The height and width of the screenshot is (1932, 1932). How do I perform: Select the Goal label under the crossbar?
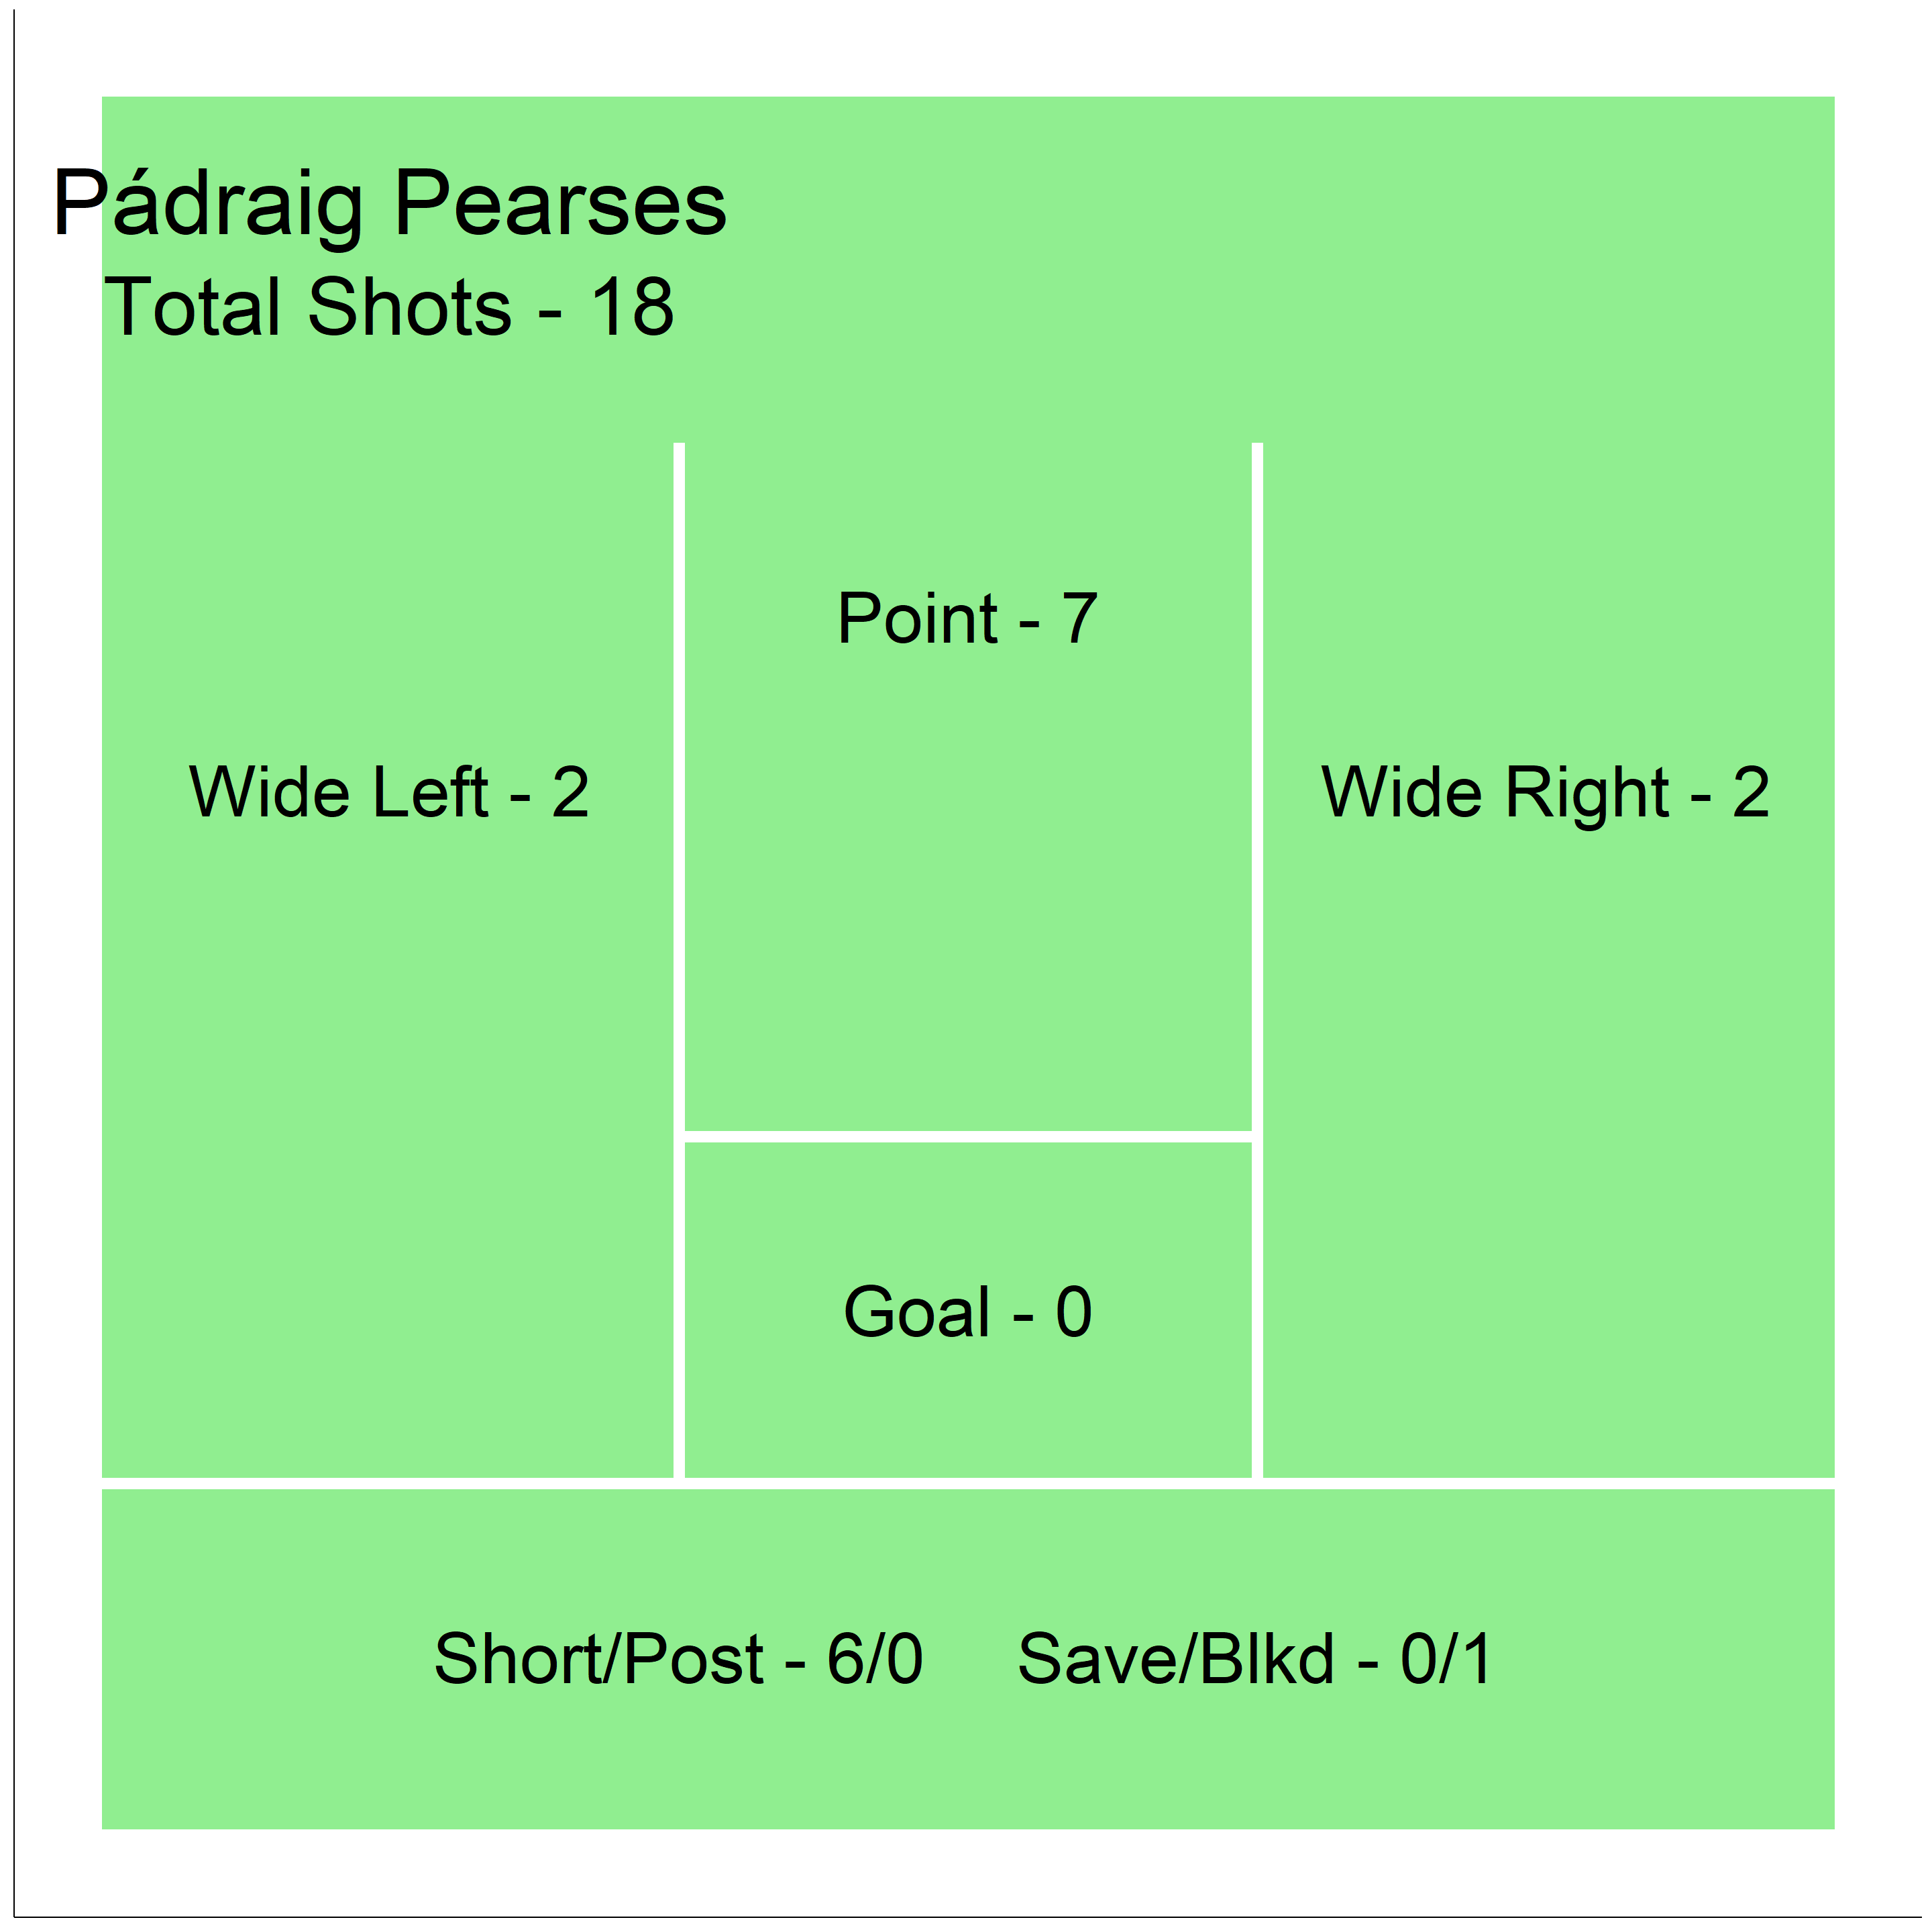coord(917,1312)
